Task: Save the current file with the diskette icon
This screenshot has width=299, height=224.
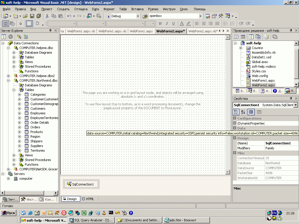Action: 32,16
